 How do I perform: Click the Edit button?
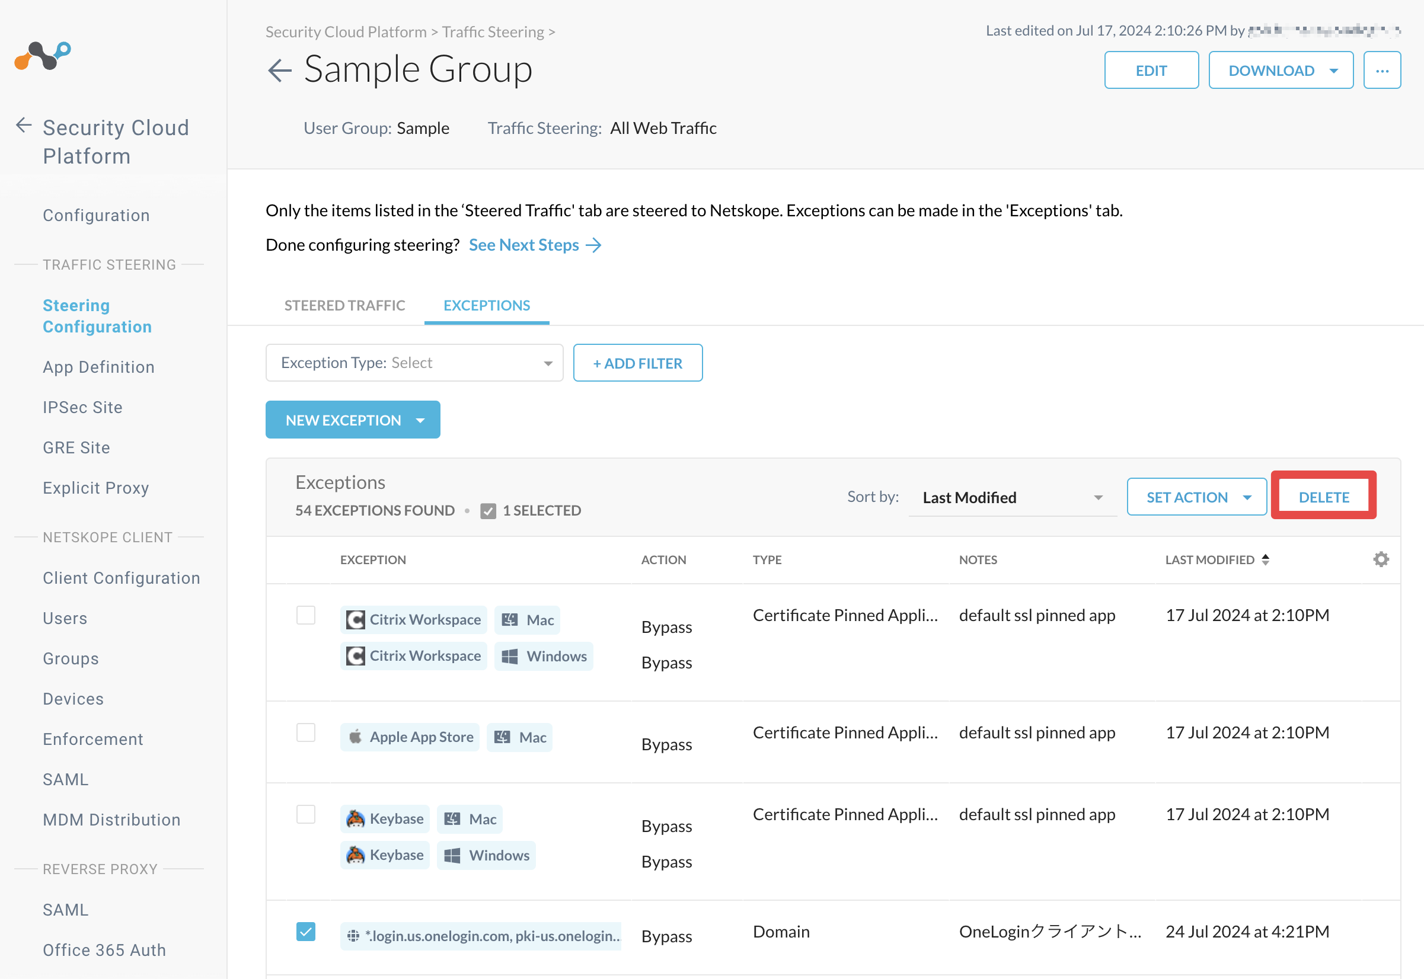click(x=1152, y=71)
